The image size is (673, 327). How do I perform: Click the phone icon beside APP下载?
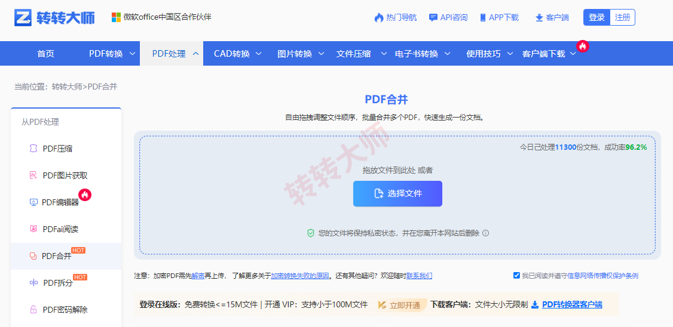point(483,17)
